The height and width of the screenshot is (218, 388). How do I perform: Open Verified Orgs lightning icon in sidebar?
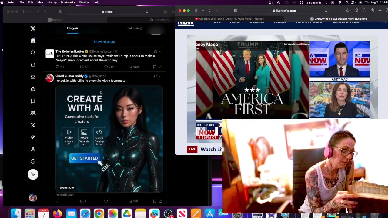point(33,137)
